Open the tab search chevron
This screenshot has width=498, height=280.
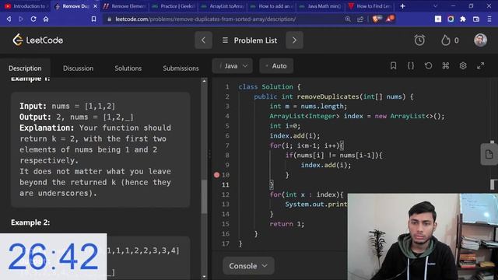tap(435, 6)
